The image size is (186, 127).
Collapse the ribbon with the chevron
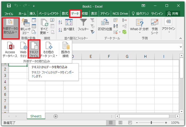(x=180, y=38)
